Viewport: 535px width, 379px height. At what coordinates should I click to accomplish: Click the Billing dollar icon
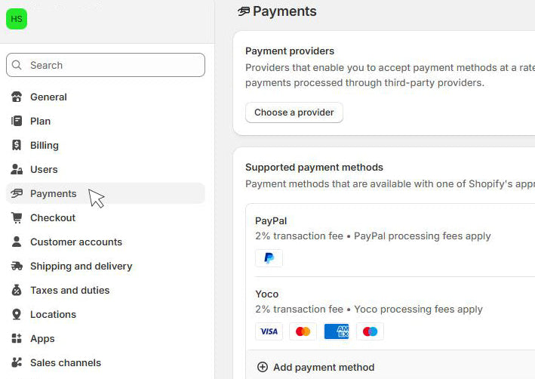pos(17,145)
